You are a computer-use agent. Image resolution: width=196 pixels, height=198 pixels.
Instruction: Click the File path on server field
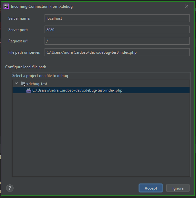(x=117, y=52)
